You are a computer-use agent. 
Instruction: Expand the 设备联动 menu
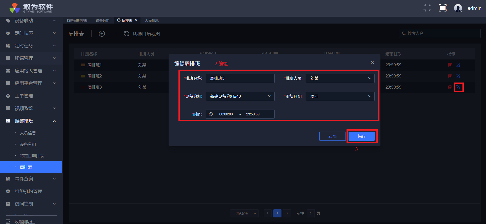54,21
